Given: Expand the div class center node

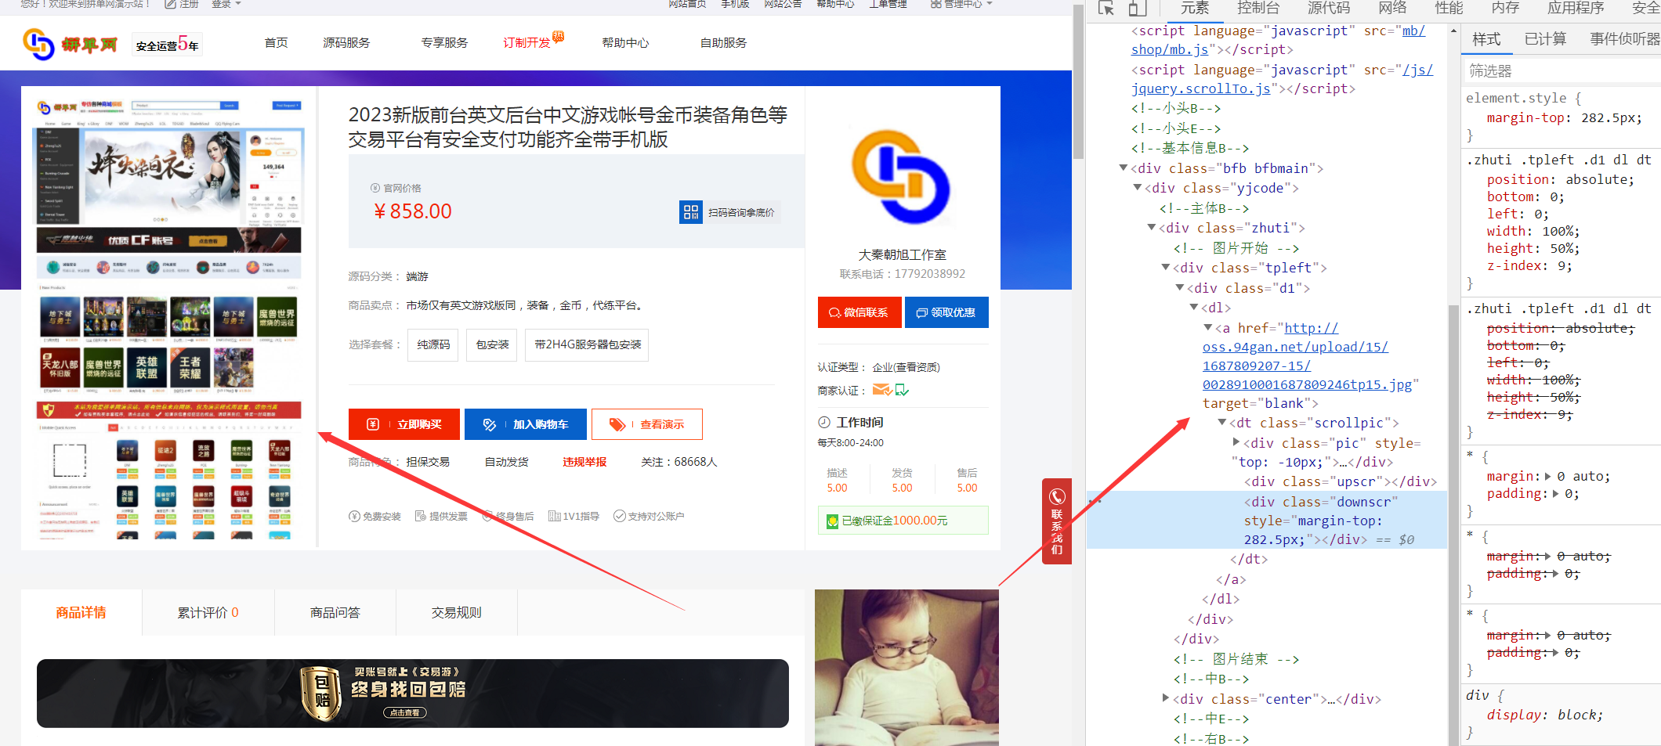Looking at the screenshot, I should point(1166,699).
